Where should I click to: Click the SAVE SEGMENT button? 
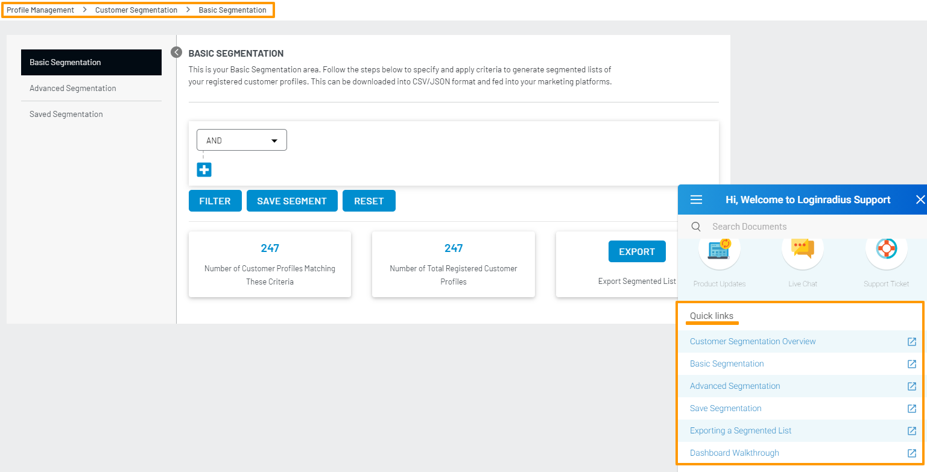[x=292, y=201]
